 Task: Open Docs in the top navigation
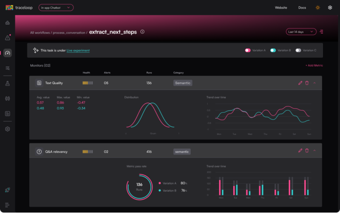click(x=302, y=8)
